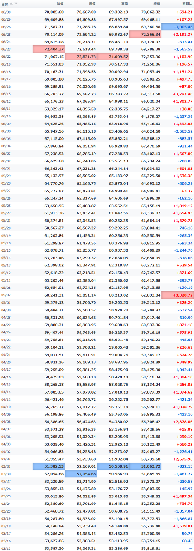The height and width of the screenshot is (551, 194).
Task: Select the 06/01 date cell
Action: (6, 169)
